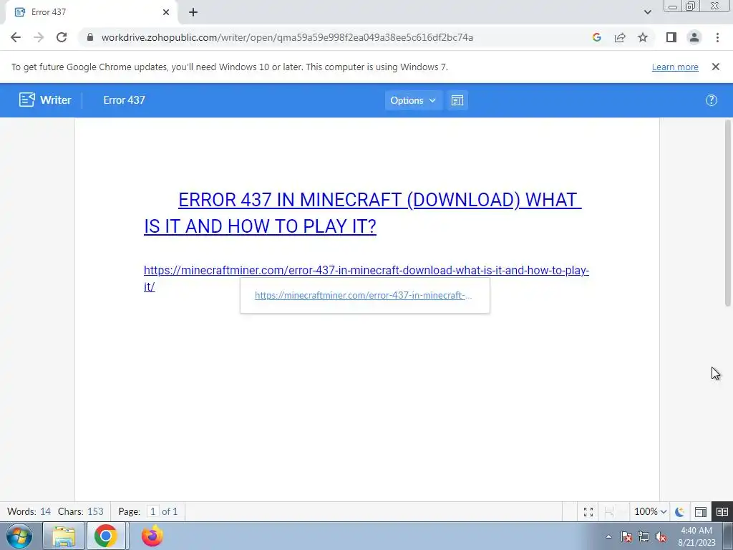Viewport: 733px width, 550px height.
Task: Click the address bar URL field
Action: [x=287, y=37]
